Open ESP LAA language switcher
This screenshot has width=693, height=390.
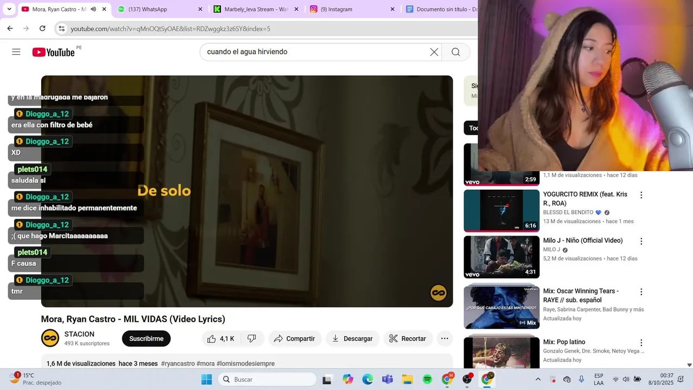coord(599,379)
